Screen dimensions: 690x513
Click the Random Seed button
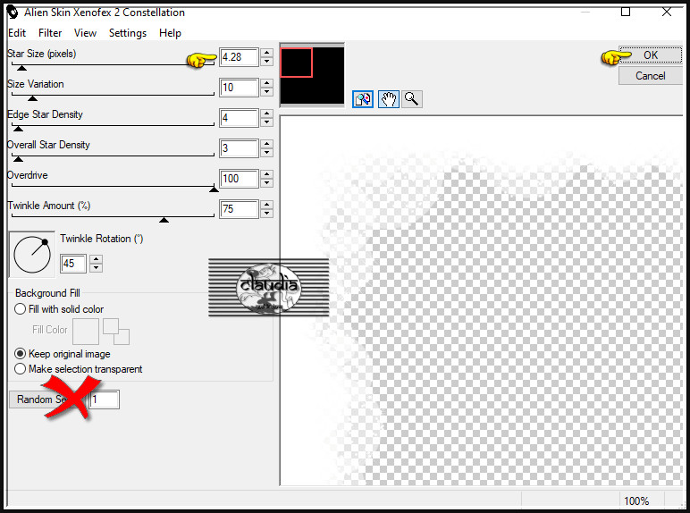47,399
